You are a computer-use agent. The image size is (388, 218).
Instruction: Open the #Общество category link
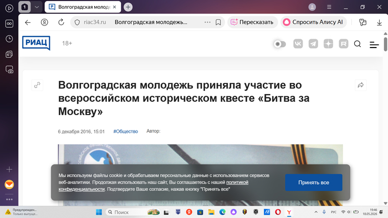(x=125, y=131)
